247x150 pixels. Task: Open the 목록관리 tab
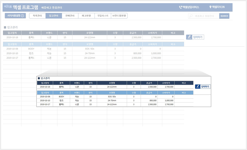pos(37,16)
